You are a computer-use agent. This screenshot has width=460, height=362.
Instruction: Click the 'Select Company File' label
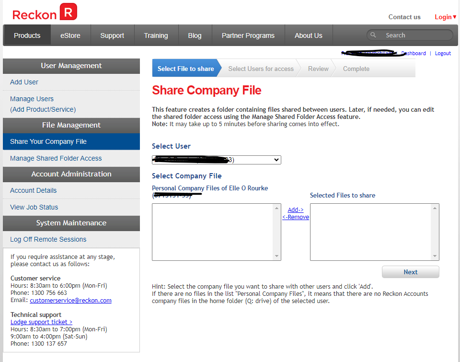pos(186,176)
